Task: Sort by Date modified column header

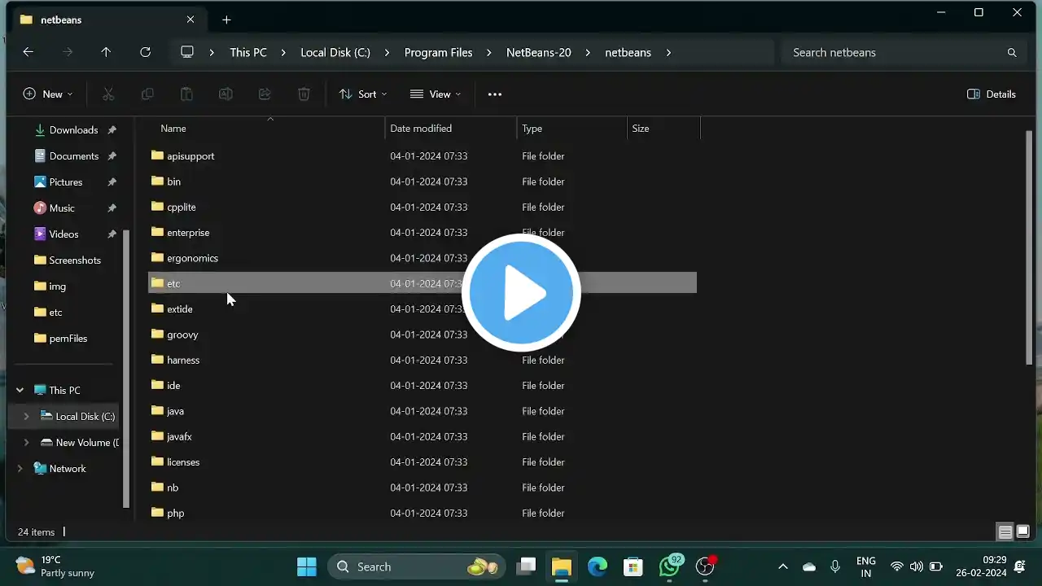Action: (421, 129)
